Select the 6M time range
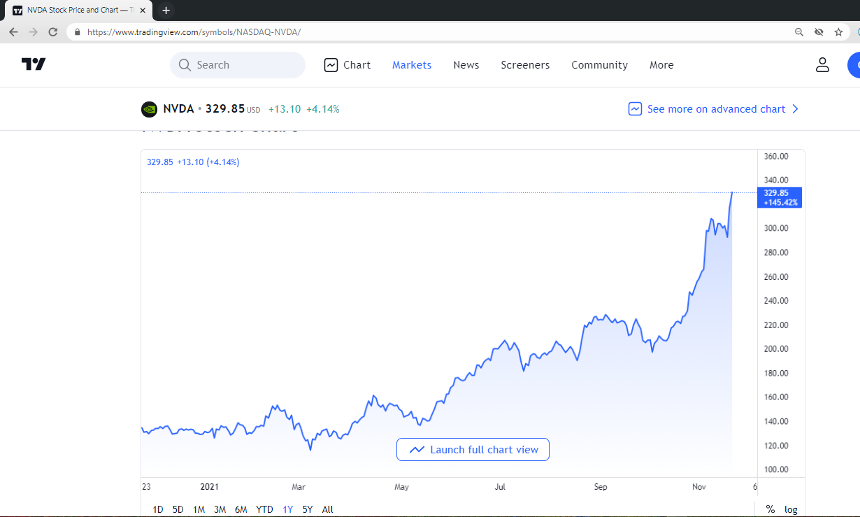 pos(241,509)
